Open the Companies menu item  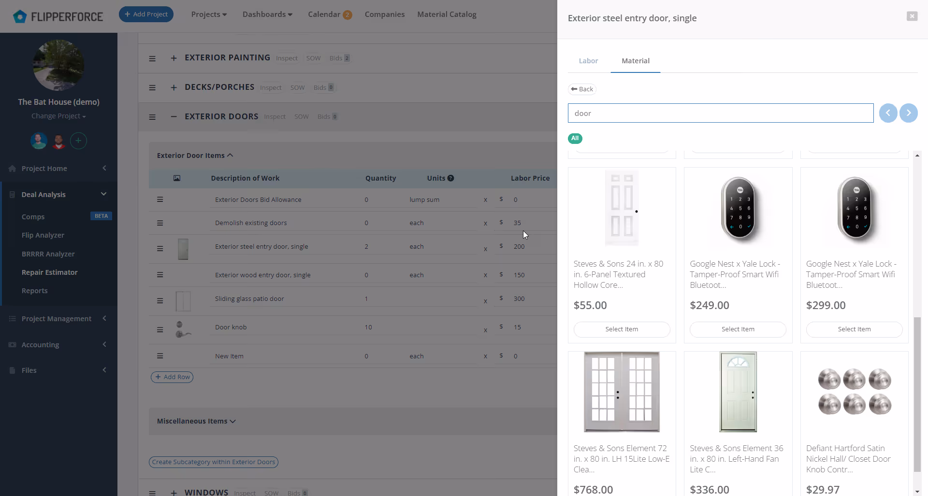[385, 14]
